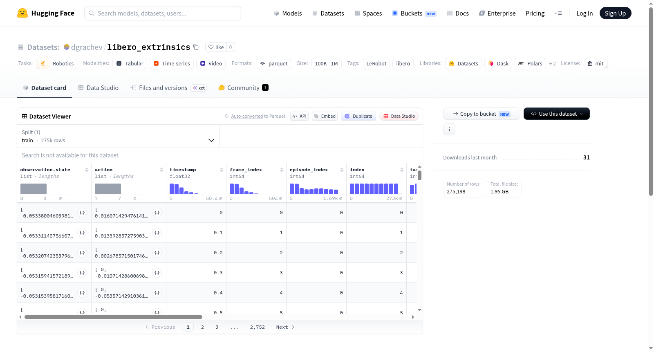
Task: Focus the search models, datasets, users field
Action: [163, 13]
